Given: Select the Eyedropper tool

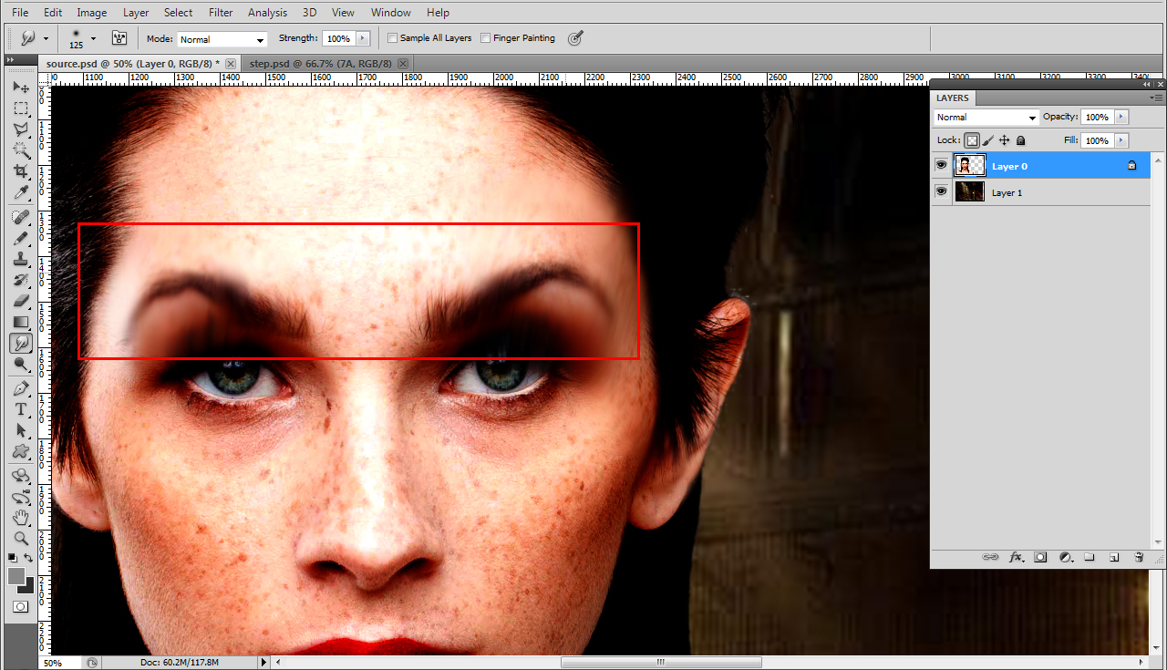Looking at the screenshot, I should click(20, 191).
